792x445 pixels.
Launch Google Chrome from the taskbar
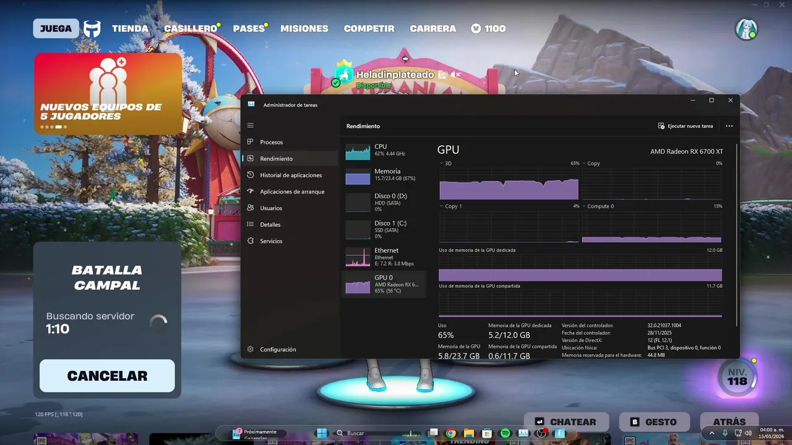pos(451,433)
